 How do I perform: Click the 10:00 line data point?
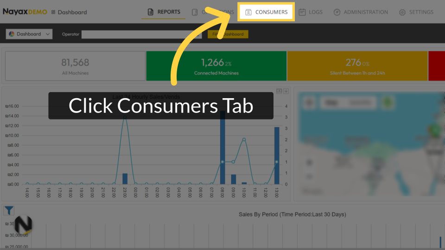point(244,139)
